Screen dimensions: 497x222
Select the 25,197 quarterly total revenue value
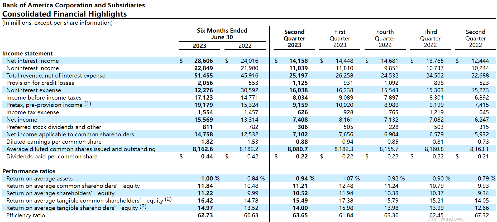pos(298,75)
